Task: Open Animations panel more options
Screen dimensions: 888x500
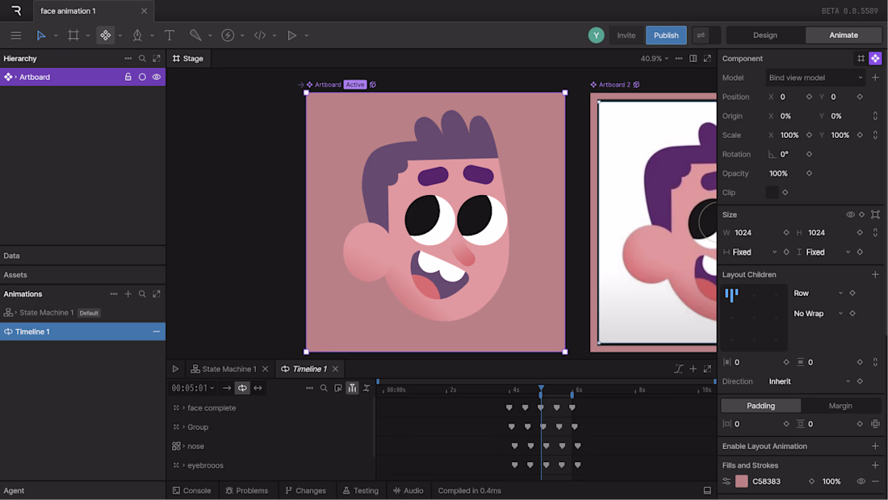Action: tap(114, 294)
